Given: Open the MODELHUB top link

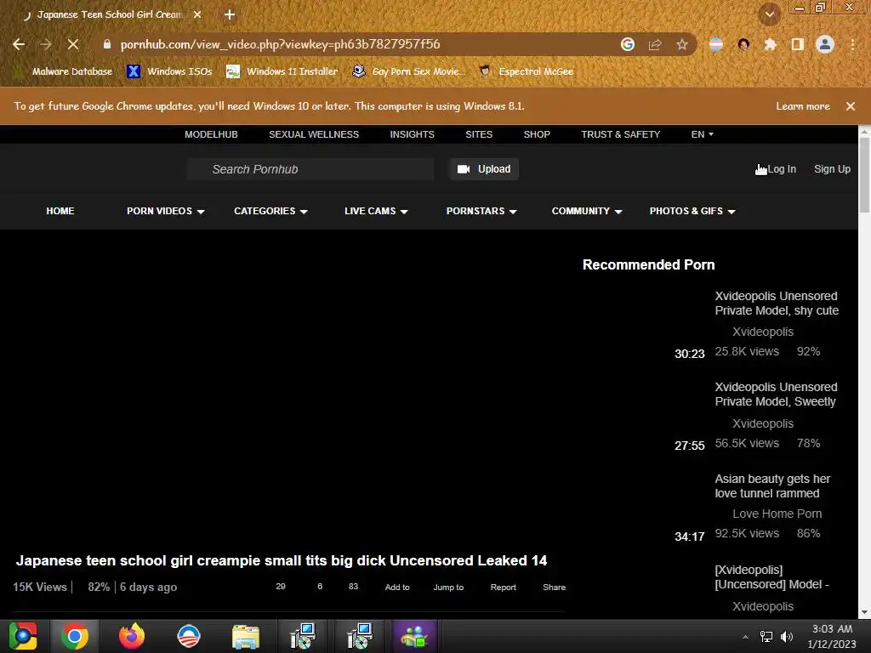Looking at the screenshot, I should click(211, 134).
